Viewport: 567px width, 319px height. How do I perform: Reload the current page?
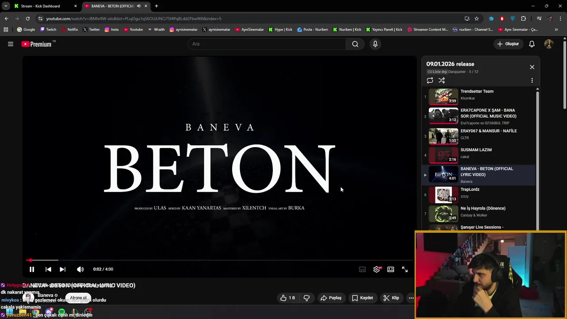tap(27, 19)
